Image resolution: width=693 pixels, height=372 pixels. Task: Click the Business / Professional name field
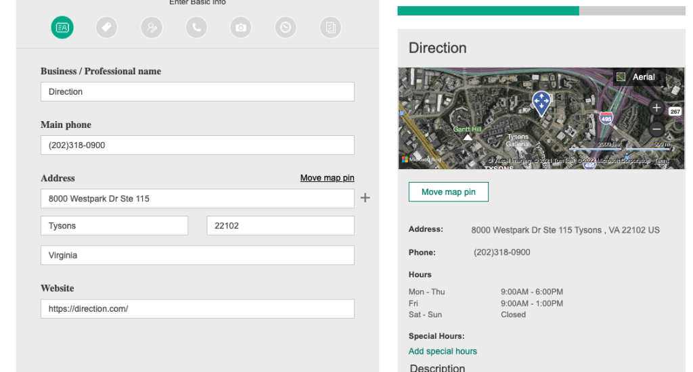[x=197, y=92]
